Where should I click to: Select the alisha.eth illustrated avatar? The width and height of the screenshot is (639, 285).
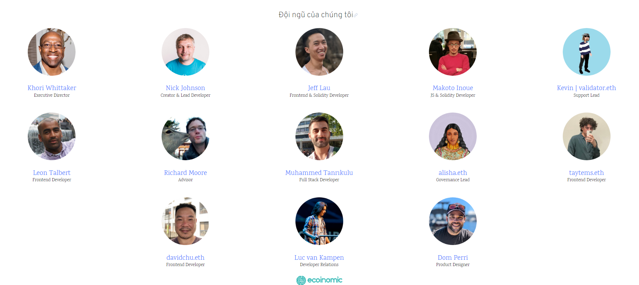pyautogui.click(x=453, y=136)
